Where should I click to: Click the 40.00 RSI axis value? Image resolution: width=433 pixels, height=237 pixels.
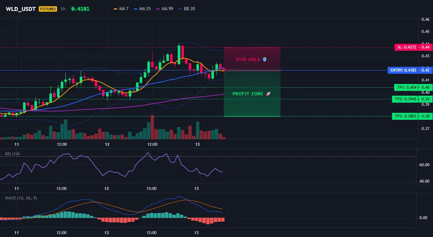point(424,181)
